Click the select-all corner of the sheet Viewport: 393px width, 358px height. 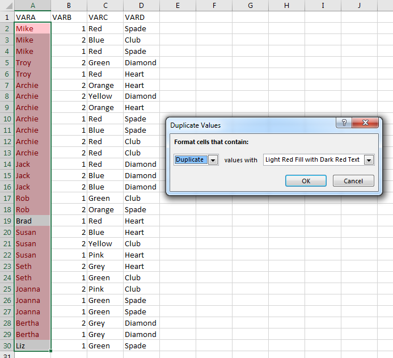pos(7,5)
